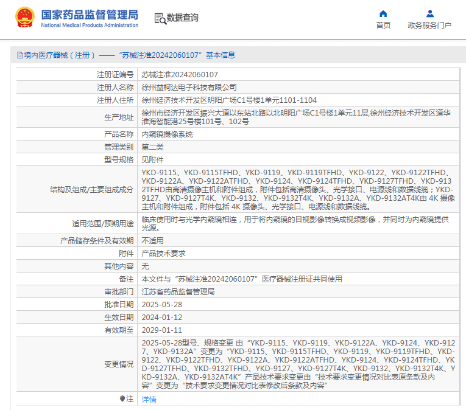
Task: Click 生产地址 row label
Action: click(119, 117)
